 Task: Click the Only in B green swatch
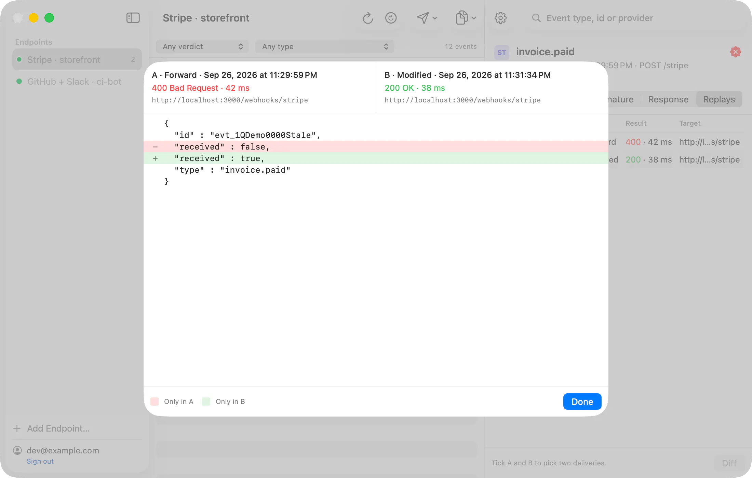tap(206, 402)
